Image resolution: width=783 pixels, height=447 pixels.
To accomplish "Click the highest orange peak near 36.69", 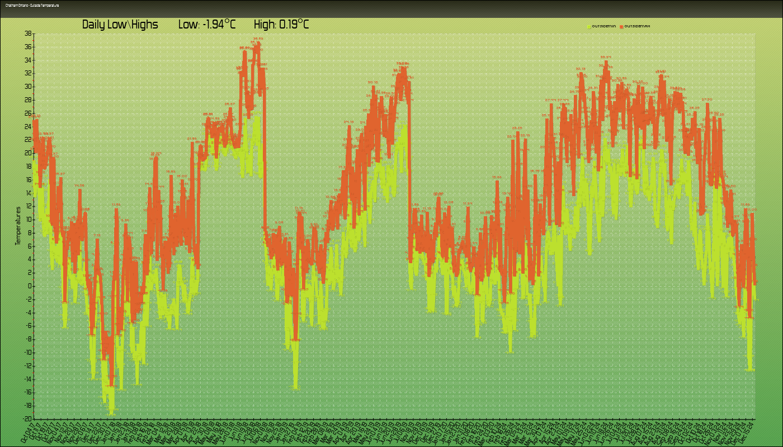I will click(257, 42).
